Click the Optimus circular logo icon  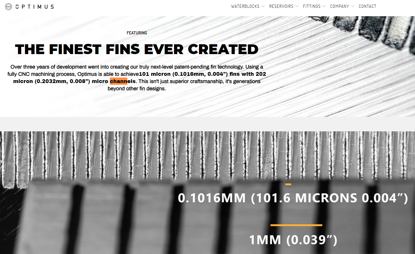tap(8, 6)
